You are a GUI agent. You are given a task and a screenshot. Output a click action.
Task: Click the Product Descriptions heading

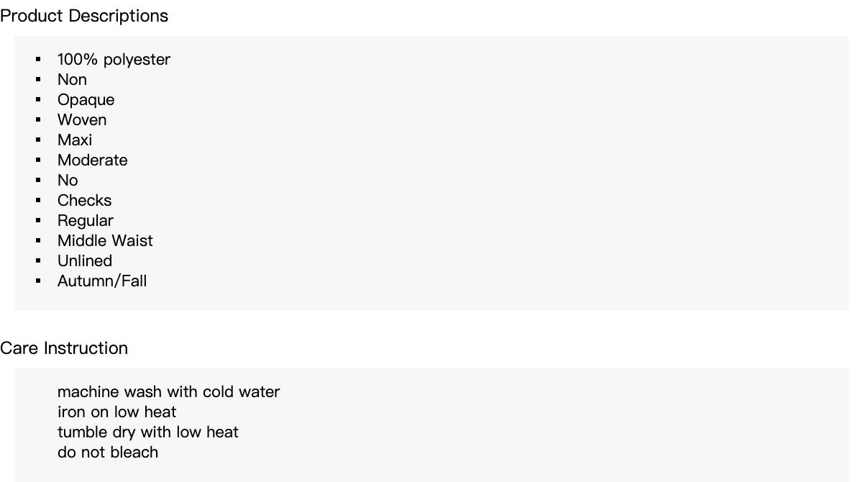[x=84, y=16]
